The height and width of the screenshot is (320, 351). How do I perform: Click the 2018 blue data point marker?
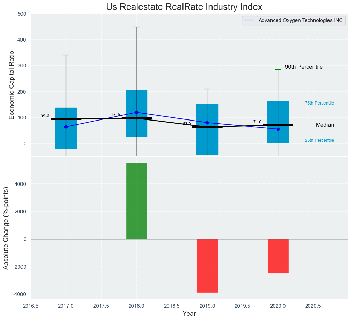click(x=136, y=112)
